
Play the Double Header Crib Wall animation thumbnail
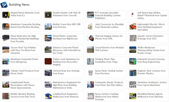48,15
